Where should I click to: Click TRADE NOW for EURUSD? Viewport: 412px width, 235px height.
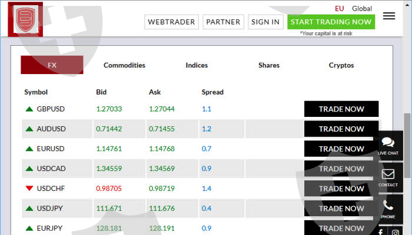point(341,149)
